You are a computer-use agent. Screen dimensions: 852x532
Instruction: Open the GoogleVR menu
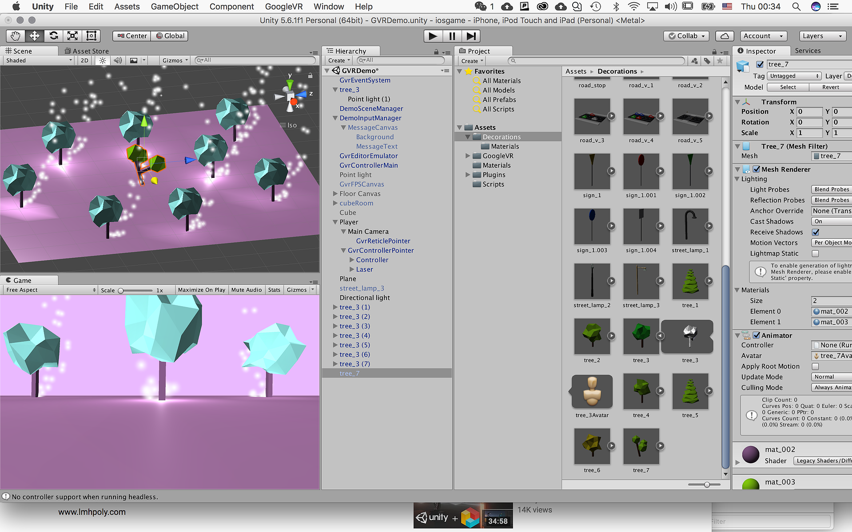click(284, 7)
